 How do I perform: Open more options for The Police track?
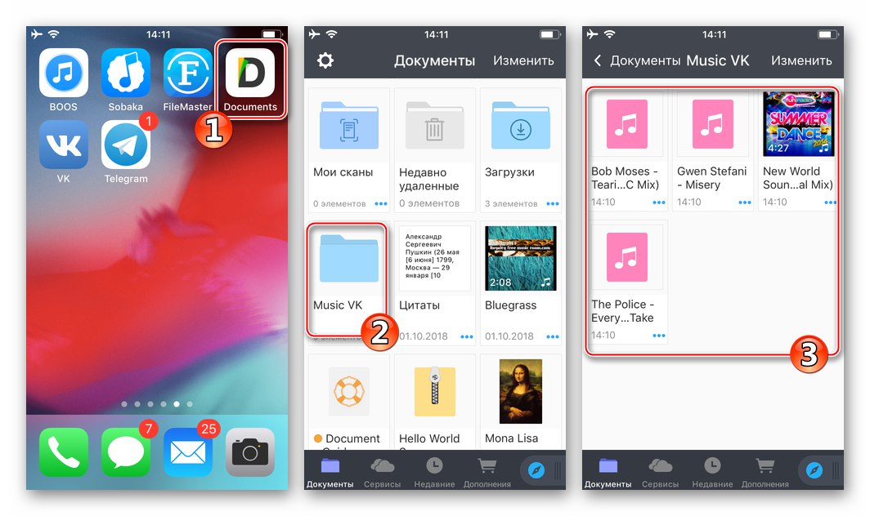coord(658,336)
